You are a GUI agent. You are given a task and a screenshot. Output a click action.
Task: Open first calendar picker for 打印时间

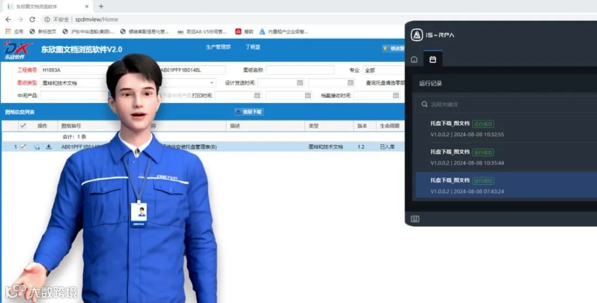pyautogui.click(x=258, y=95)
